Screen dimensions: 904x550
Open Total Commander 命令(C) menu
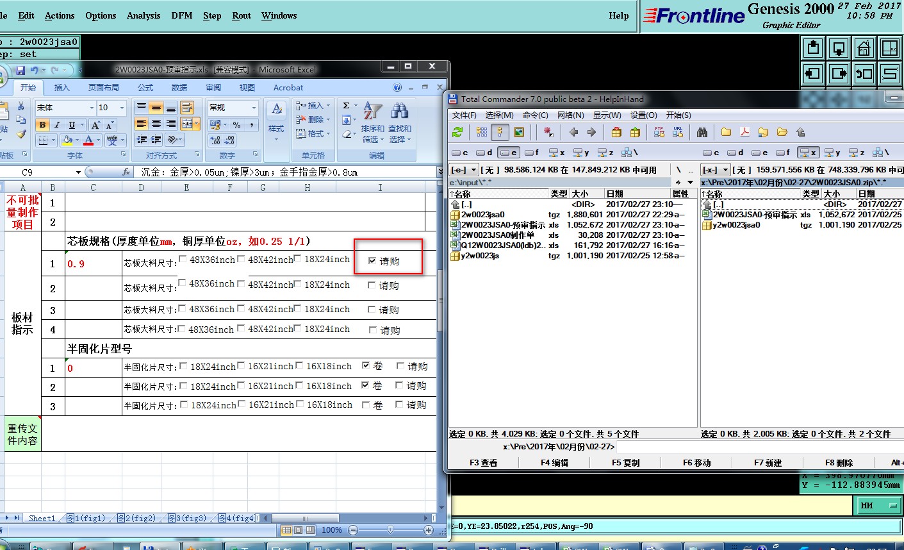point(536,115)
